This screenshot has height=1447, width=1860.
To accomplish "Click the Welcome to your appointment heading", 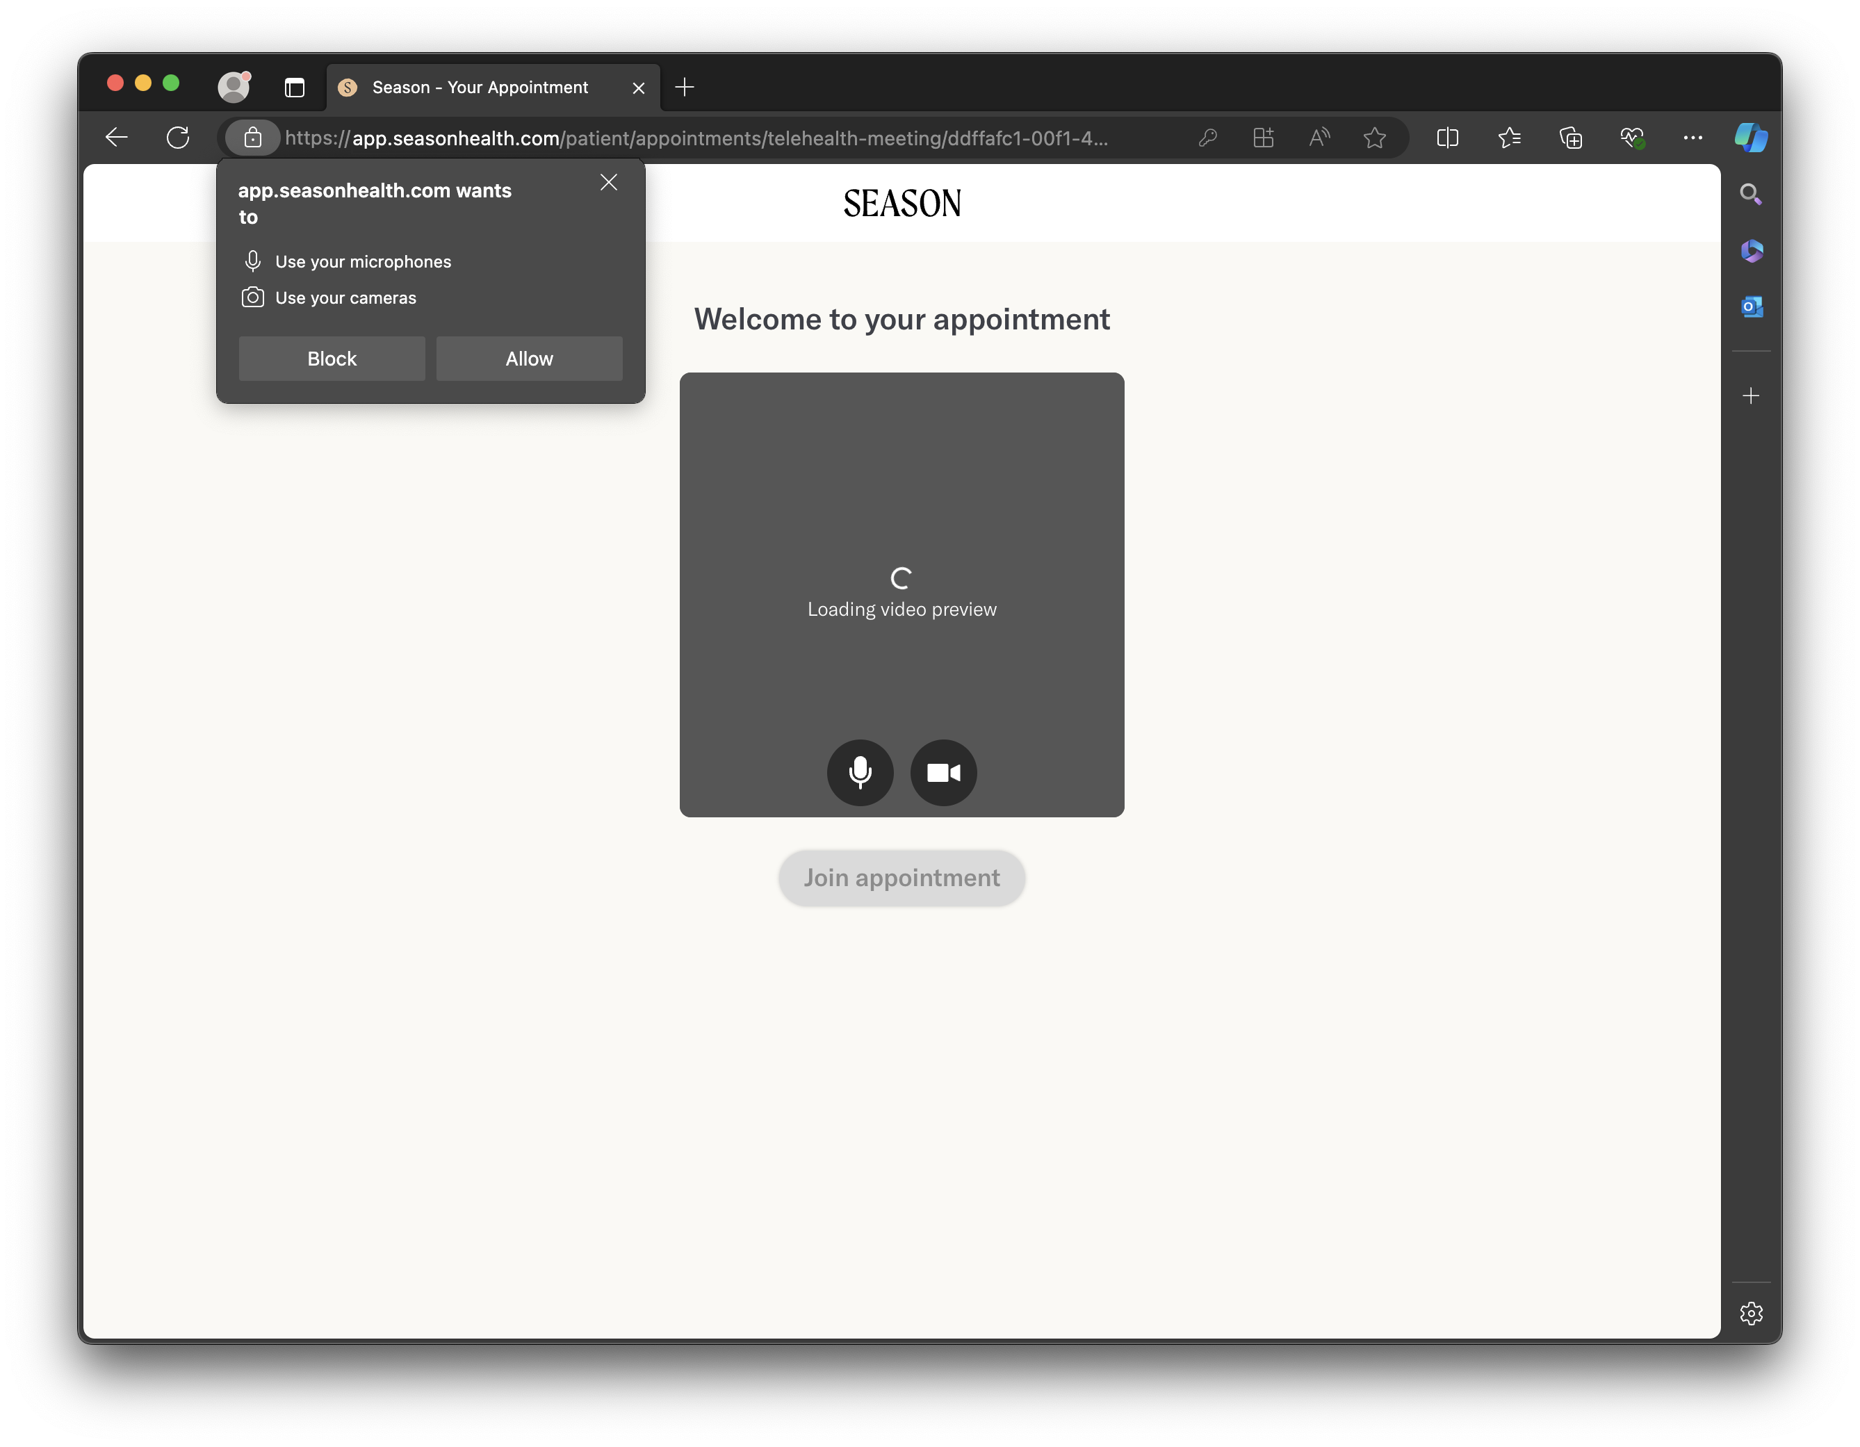I will tap(901, 318).
